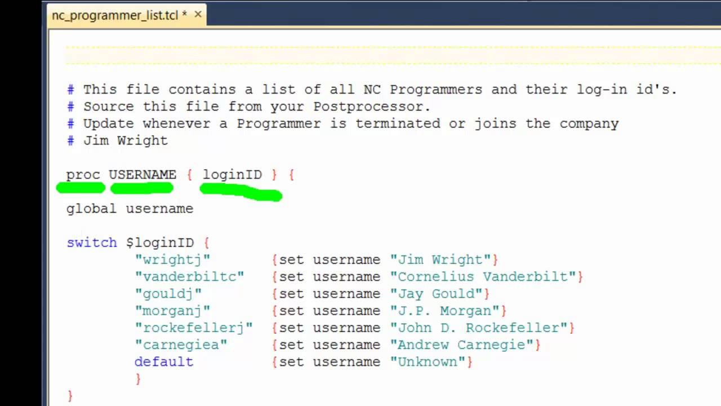Click the "Unknown" string value
Viewport: 721px width, 406px height.
[428, 361]
